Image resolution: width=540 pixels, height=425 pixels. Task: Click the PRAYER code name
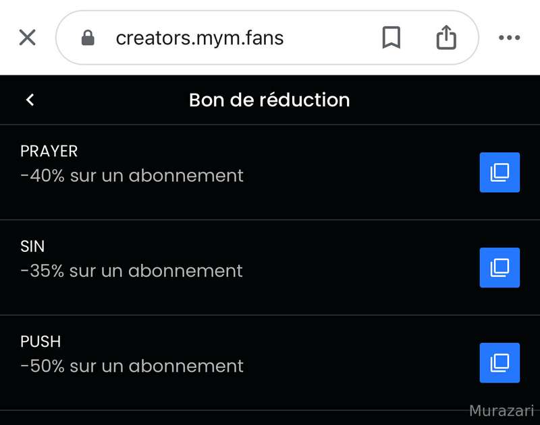49,151
